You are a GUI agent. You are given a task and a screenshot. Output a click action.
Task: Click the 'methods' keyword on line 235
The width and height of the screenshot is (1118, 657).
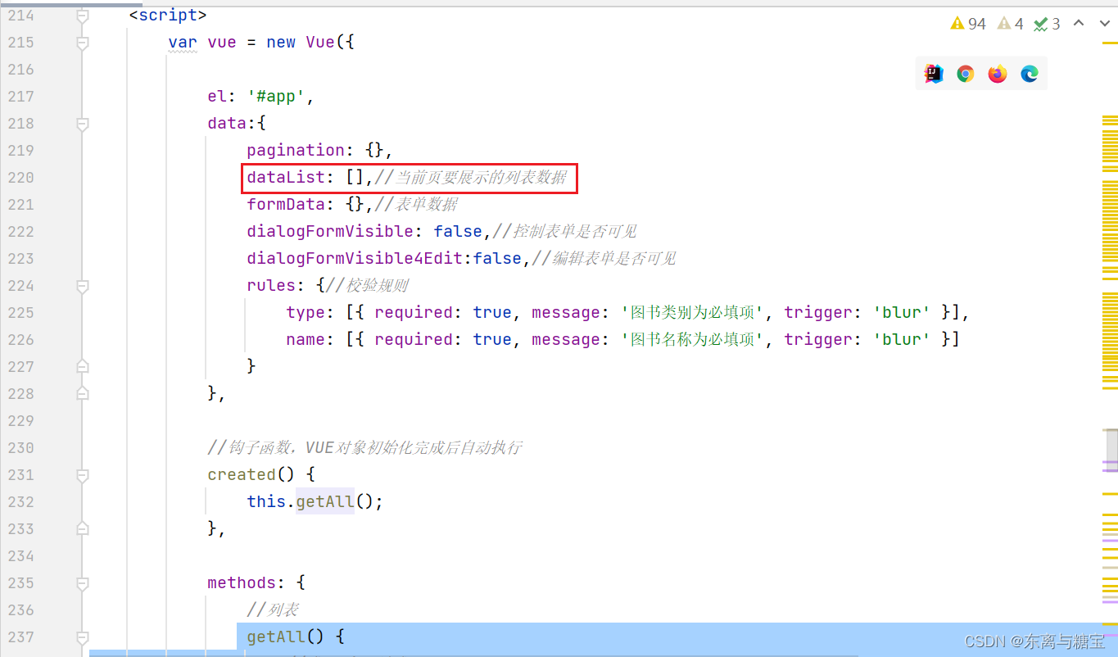click(x=242, y=583)
